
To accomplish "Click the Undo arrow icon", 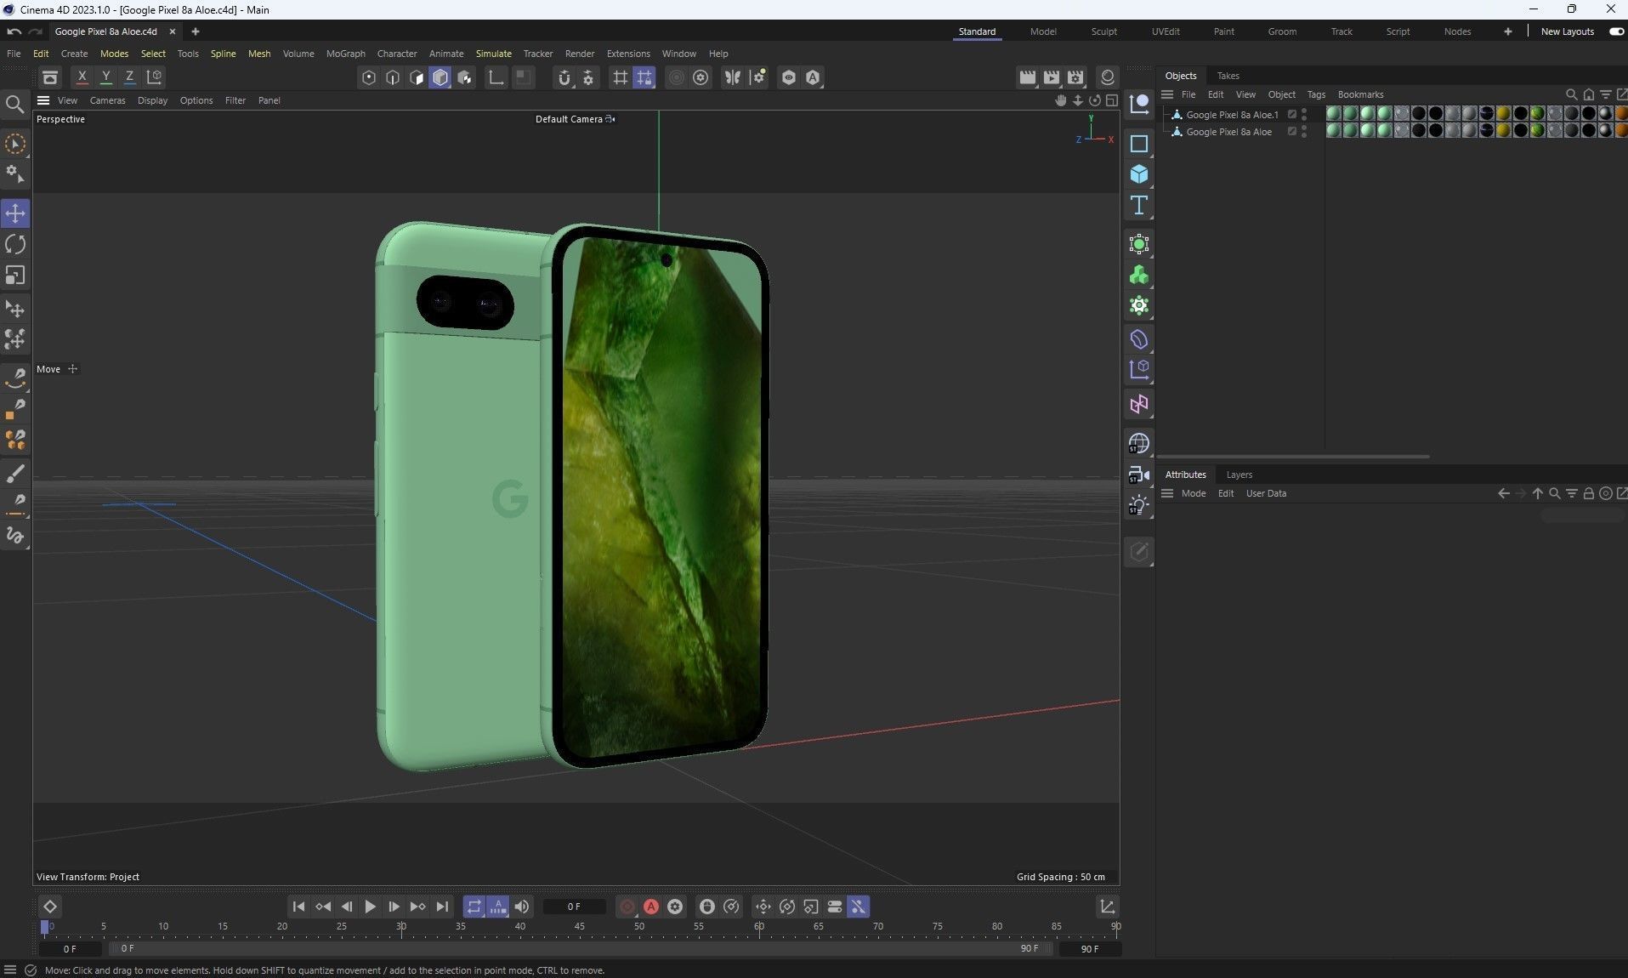I will (x=14, y=31).
